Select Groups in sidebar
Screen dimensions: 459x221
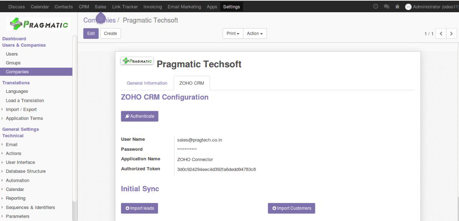[x=13, y=63]
